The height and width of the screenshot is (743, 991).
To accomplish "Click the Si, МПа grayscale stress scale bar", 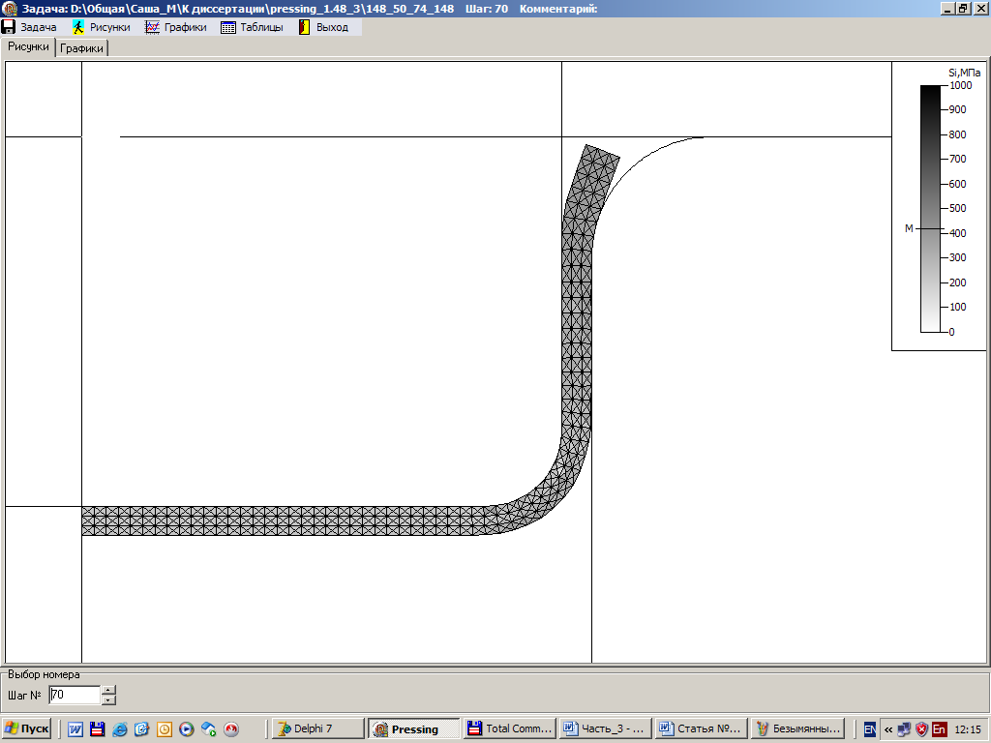I will (x=930, y=208).
